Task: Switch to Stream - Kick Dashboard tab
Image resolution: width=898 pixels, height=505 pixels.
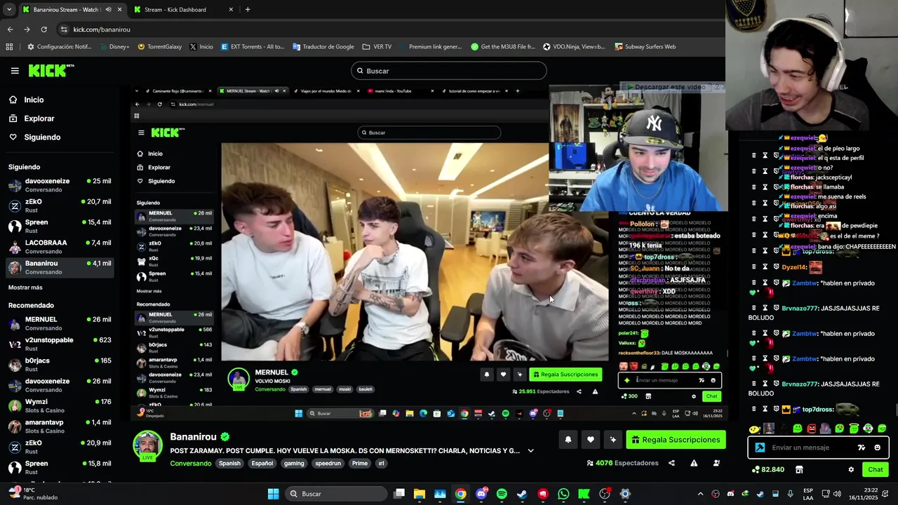Action: pos(185,10)
